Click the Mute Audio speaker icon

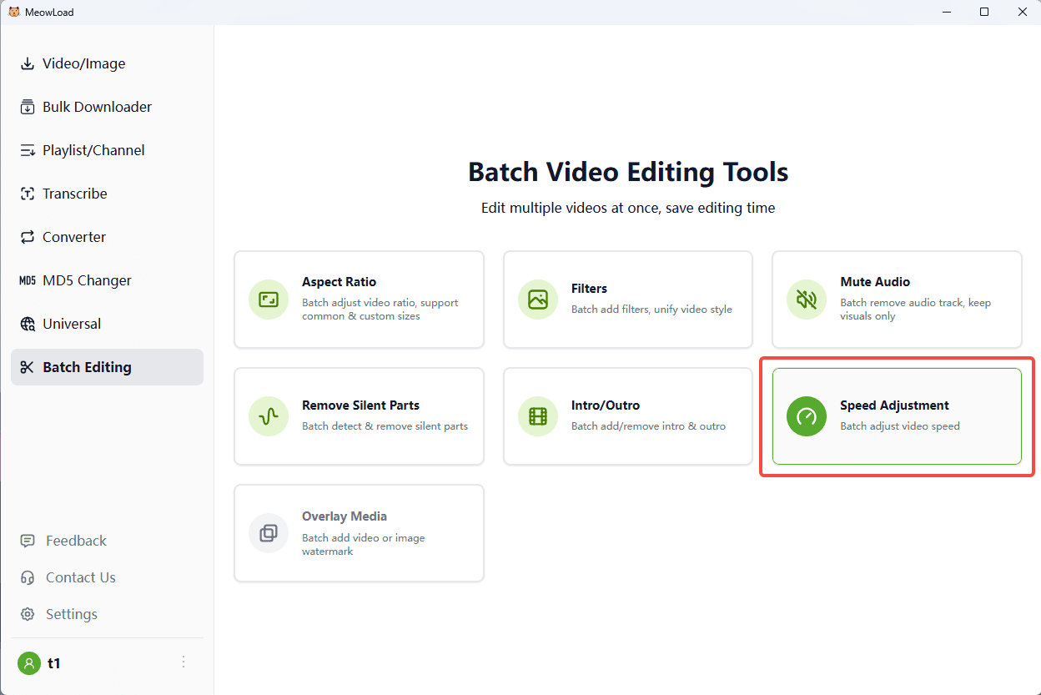point(807,300)
